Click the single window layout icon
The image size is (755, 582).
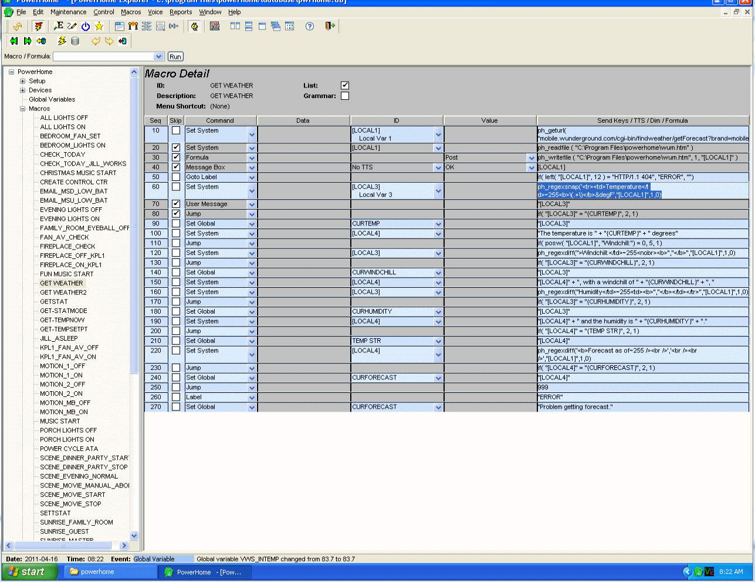click(x=262, y=26)
